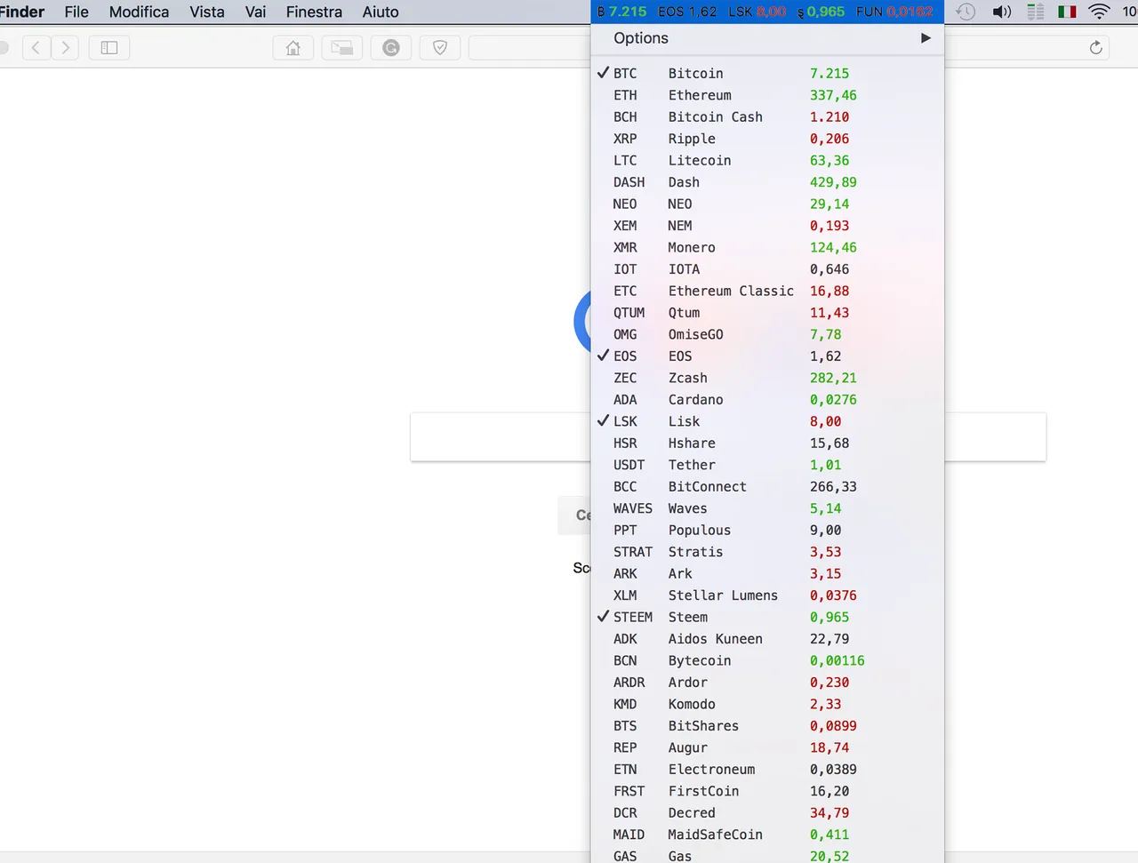Select the IOT IOTA row
This screenshot has height=863, width=1138.
click(767, 269)
